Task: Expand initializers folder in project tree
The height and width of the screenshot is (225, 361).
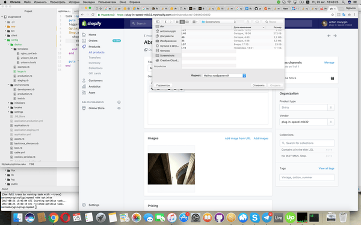Action: point(9,103)
